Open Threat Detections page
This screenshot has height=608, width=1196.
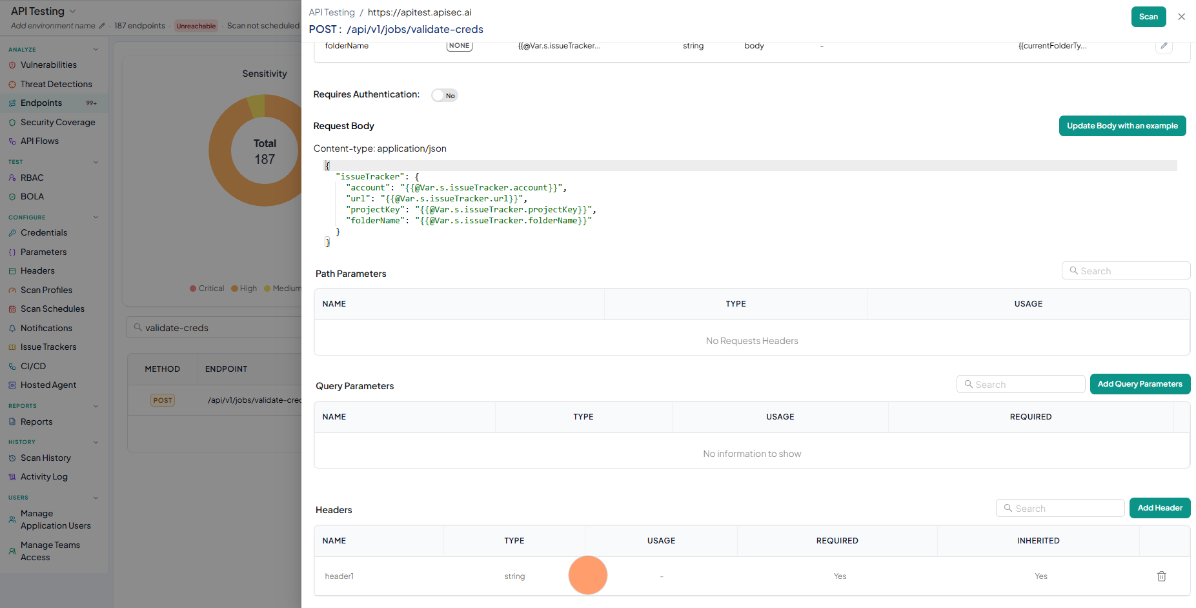click(x=56, y=85)
